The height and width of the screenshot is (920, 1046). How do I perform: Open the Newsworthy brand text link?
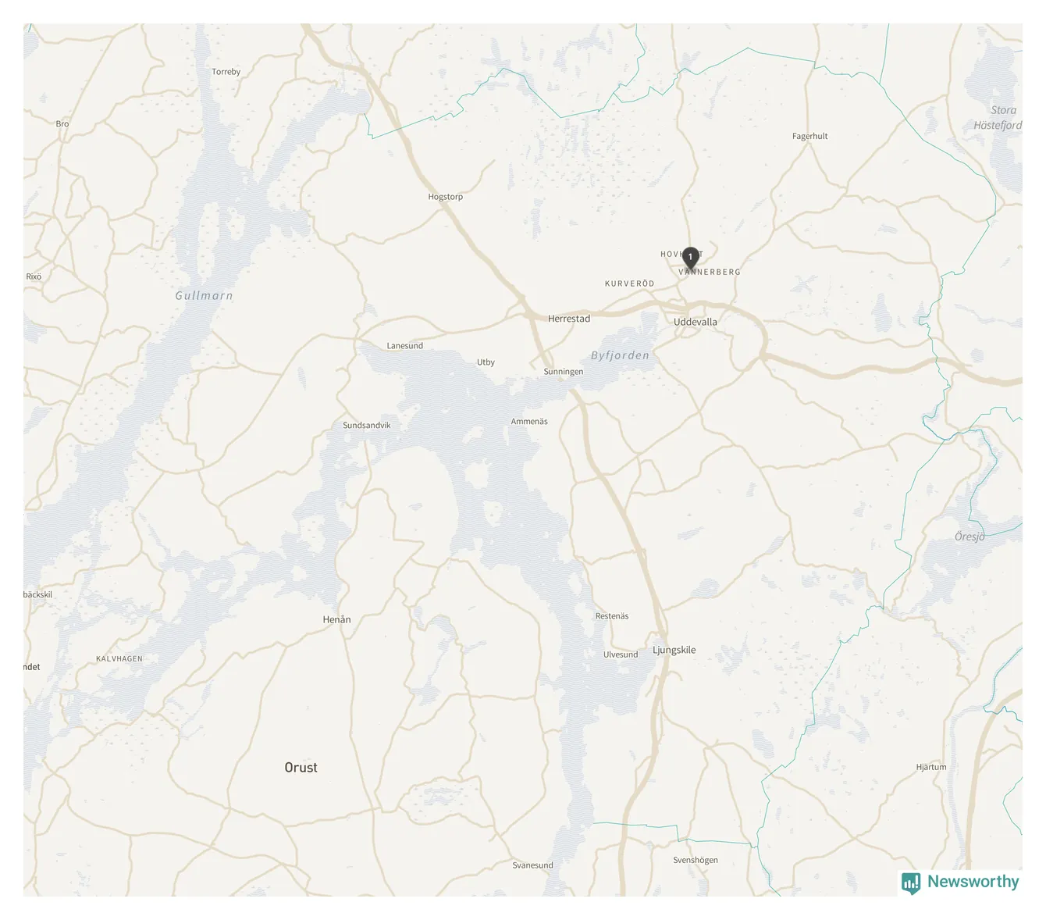973,882
